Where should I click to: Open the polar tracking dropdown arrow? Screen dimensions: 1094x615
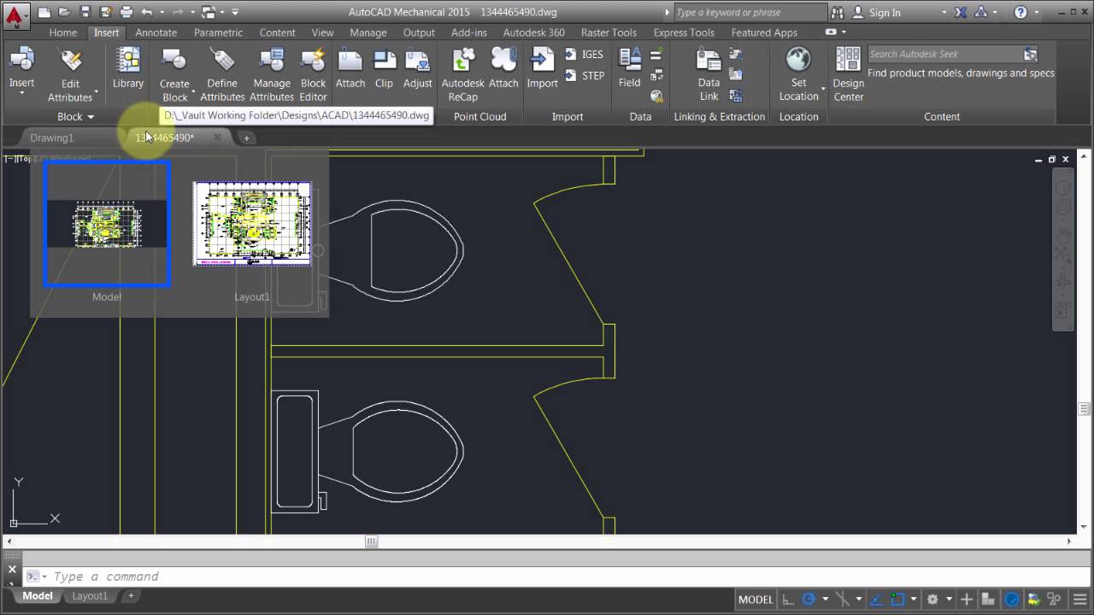(824, 600)
